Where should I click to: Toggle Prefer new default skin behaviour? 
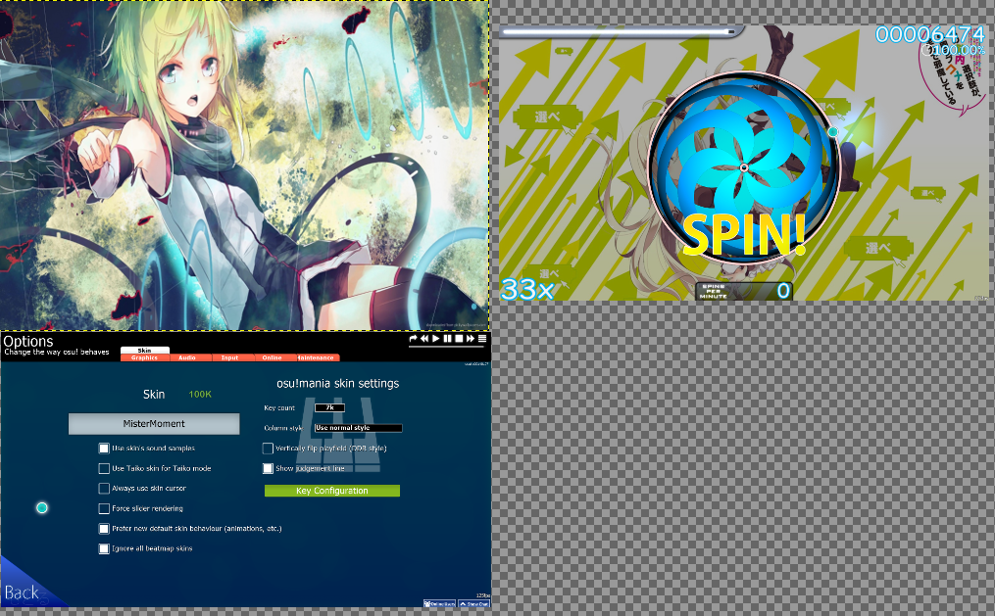[x=104, y=529]
